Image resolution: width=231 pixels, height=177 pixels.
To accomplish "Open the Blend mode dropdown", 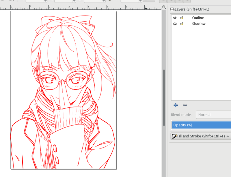I will pyautogui.click(x=213, y=115).
